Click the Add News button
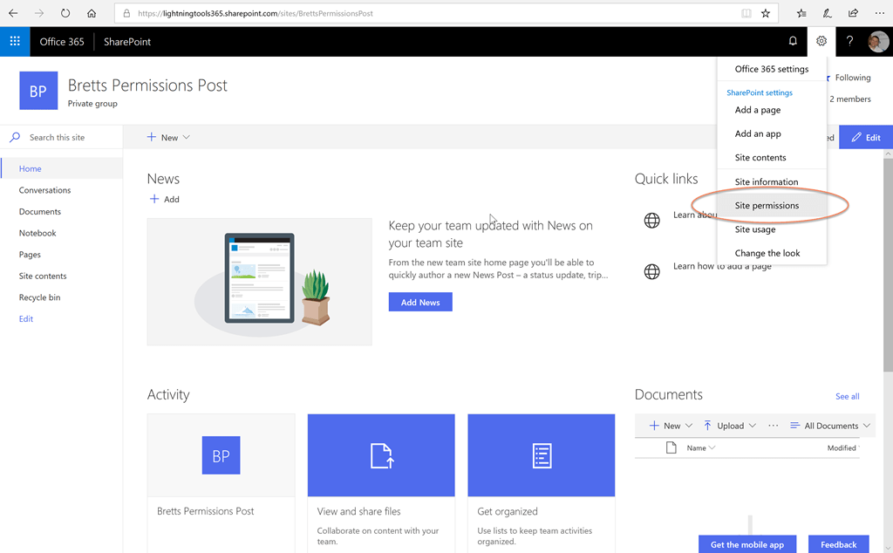This screenshot has height=553, width=893. pyautogui.click(x=420, y=302)
